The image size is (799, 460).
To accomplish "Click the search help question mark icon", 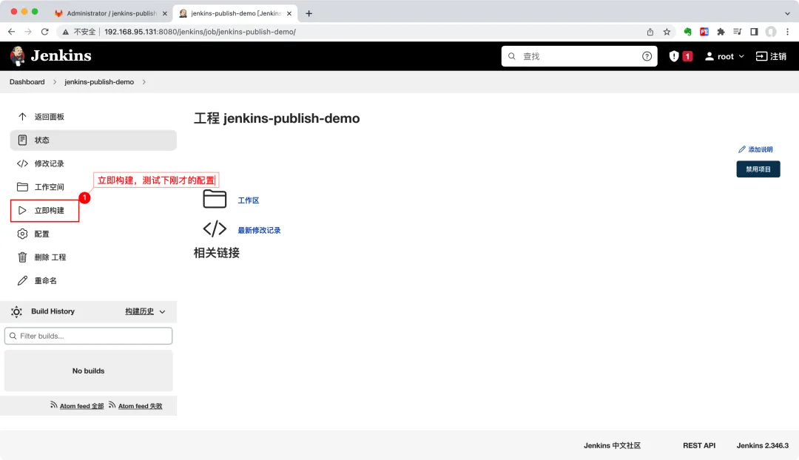I will point(647,56).
